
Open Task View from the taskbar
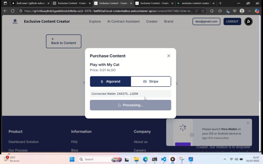[x=127, y=159]
